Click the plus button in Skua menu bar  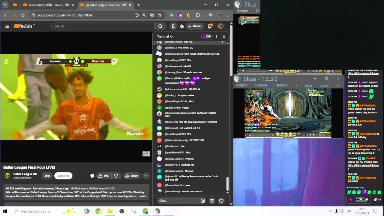338,85
